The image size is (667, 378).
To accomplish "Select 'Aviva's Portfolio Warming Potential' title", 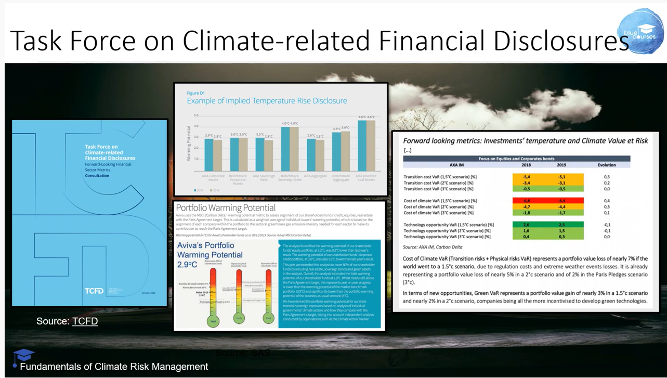I will pyautogui.click(x=210, y=250).
